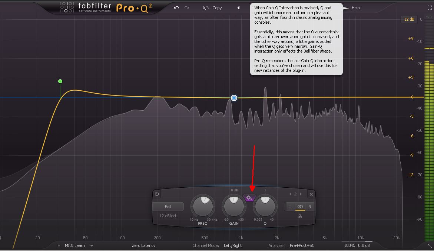
Task: Switch between A/B states
Action: click(x=205, y=8)
